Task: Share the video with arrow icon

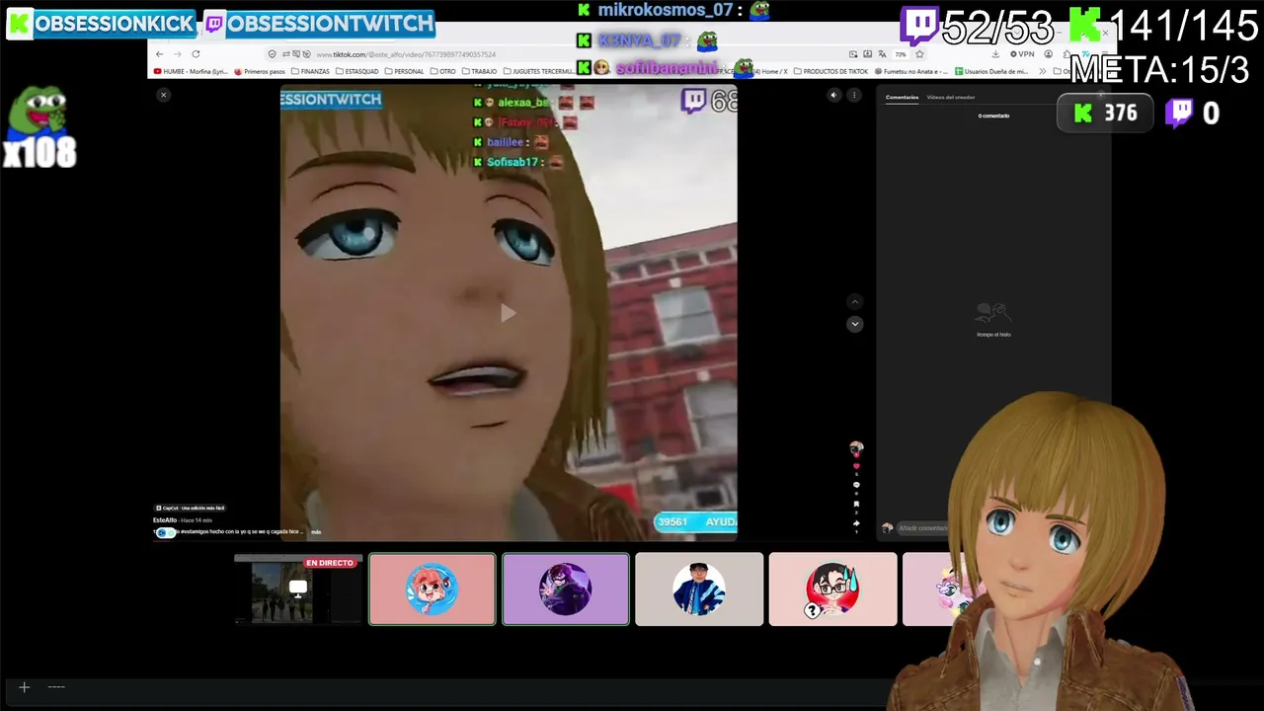Action: [x=856, y=523]
